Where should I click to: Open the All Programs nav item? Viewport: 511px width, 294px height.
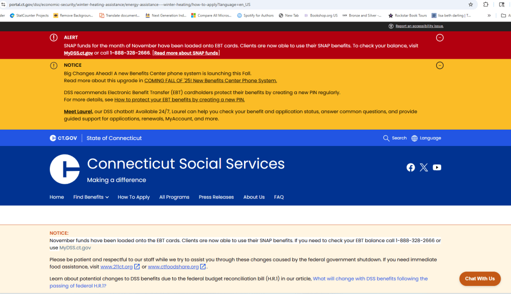point(174,197)
